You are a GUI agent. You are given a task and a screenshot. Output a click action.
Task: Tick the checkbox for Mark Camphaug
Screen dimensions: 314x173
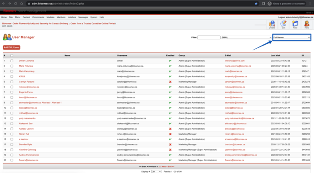pos(12,71)
